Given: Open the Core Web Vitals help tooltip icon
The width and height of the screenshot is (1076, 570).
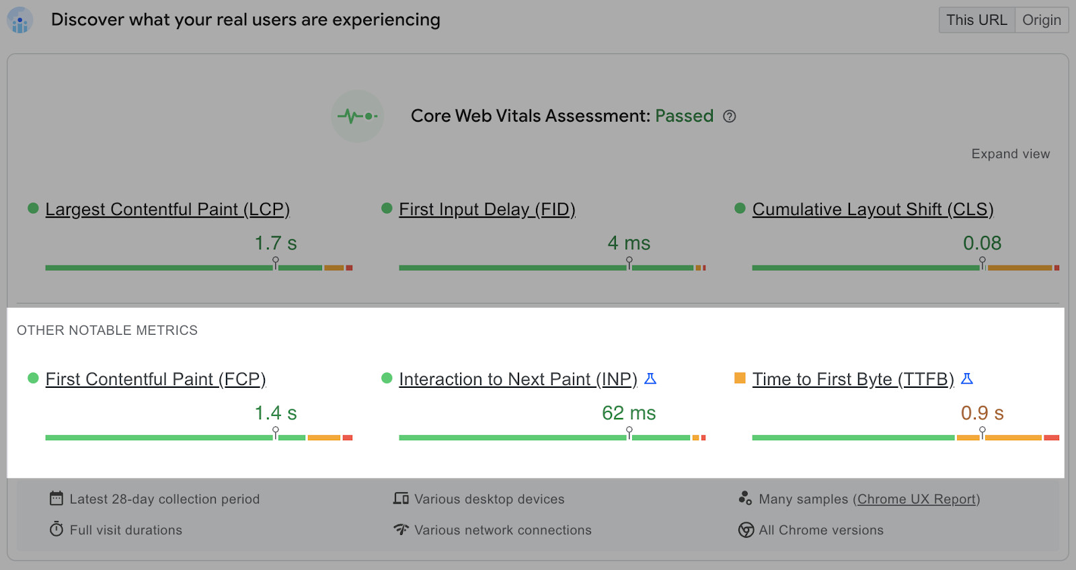Looking at the screenshot, I should 730,116.
